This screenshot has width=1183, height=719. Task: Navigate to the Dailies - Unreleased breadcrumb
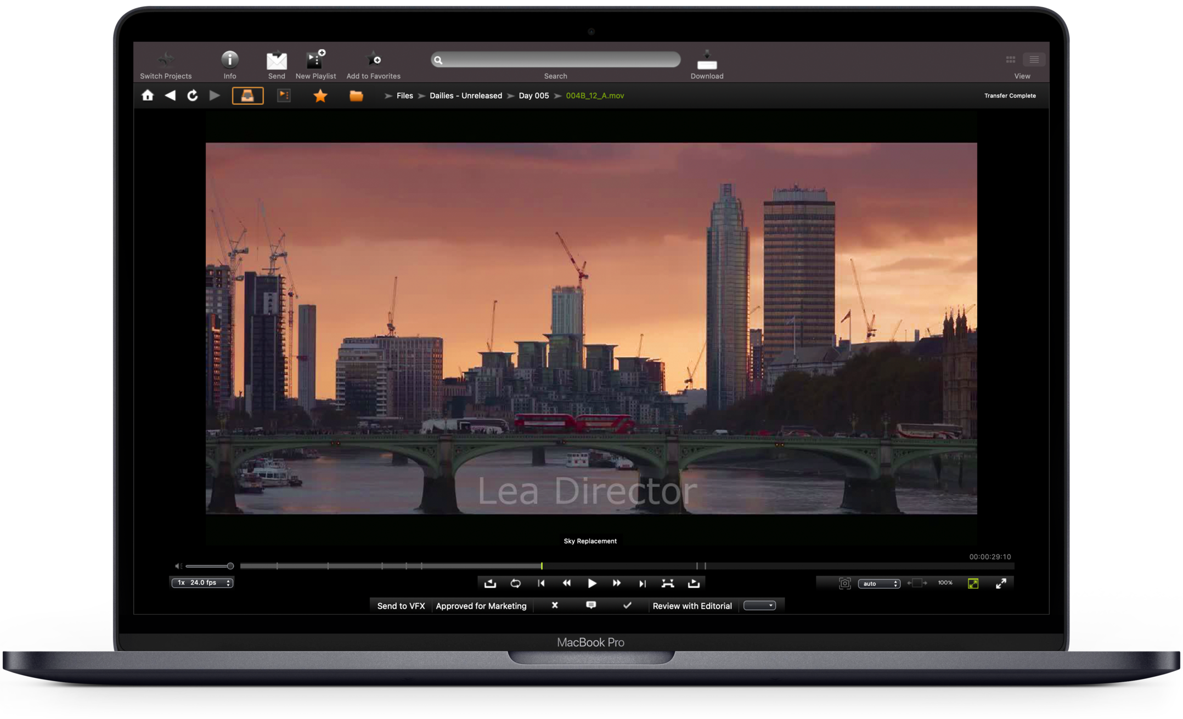click(x=465, y=96)
